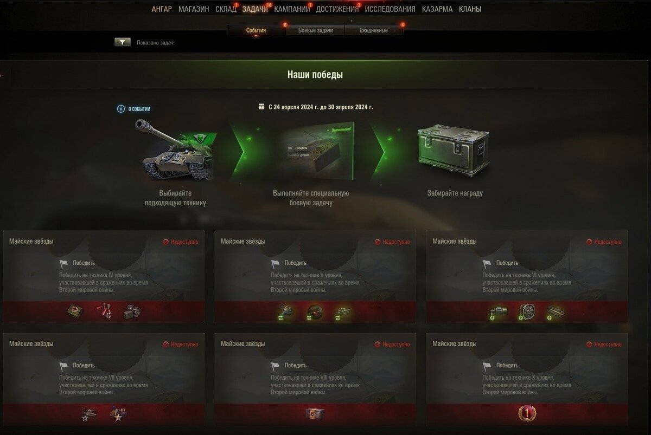Open 'Склад' from the top menu
This screenshot has width=651, height=435.
pos(226,9)
